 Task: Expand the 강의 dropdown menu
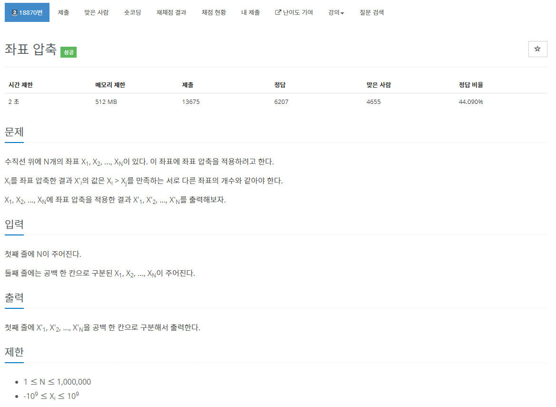336,12
